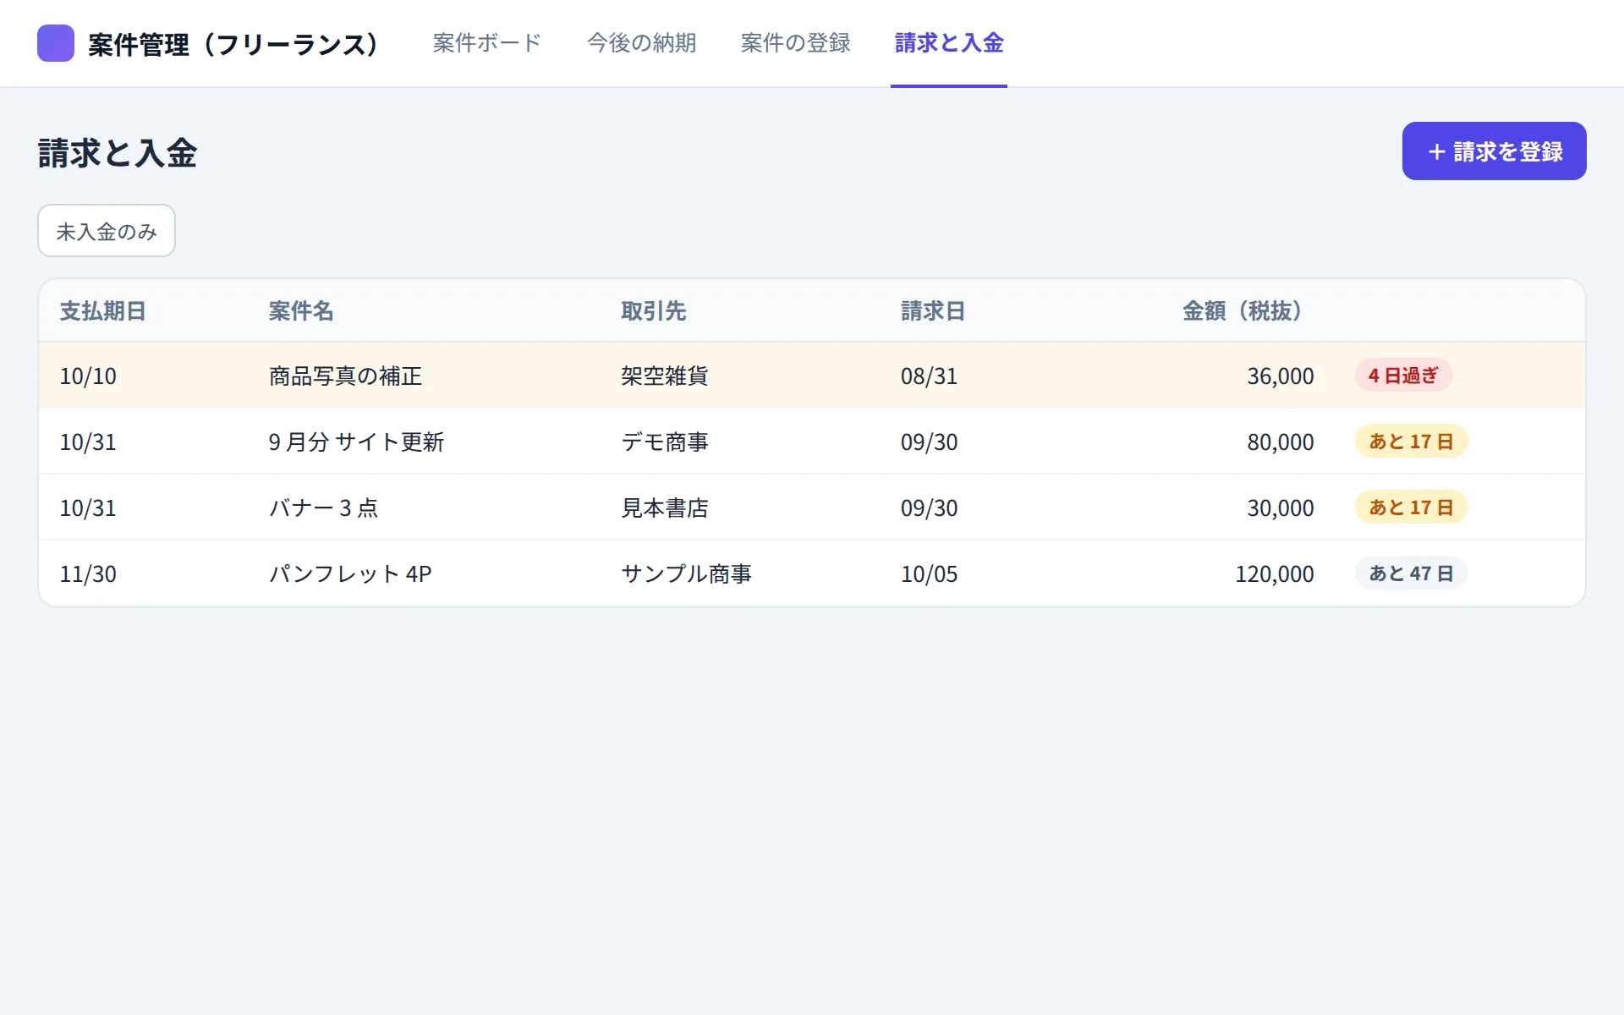Click the purple app logo icon
1624x1015 pixels.
click(x=56, y=43)
